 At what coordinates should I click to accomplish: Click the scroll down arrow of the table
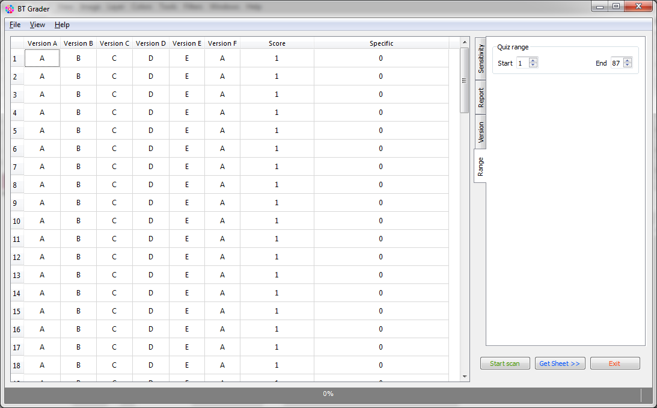(x=464, y=377)
